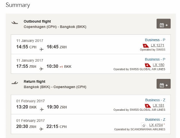The height and width of the screenshot is (138, 180).
Task: Open flight LX 181 details
Action: (158, 105)
